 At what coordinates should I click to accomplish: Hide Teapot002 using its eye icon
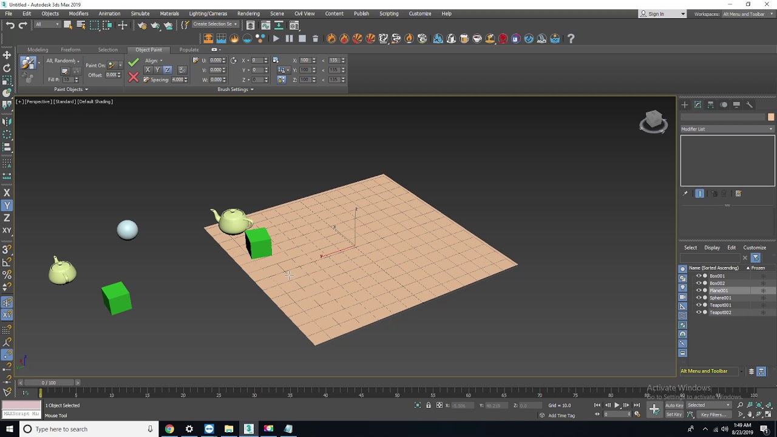699,313
